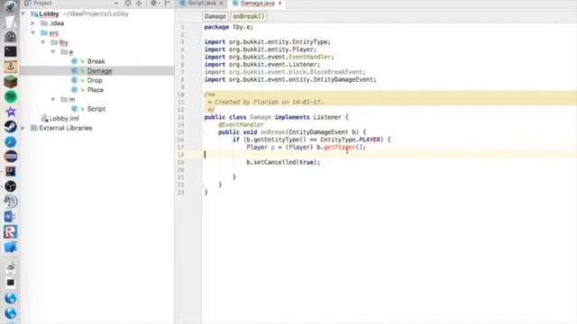The height and width of the screenshot is (324, 577).
Task: Open iMovie star icon in dock
Action: point(10,112)
